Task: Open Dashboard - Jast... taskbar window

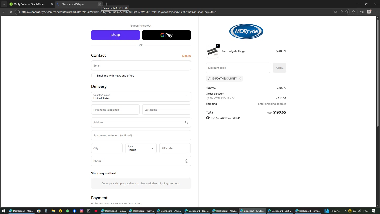Action: click(x=280, y=211)
